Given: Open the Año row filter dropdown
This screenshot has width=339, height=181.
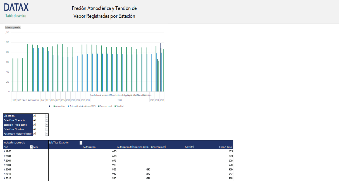Looking at the screenshot, I should pos(31,147).
